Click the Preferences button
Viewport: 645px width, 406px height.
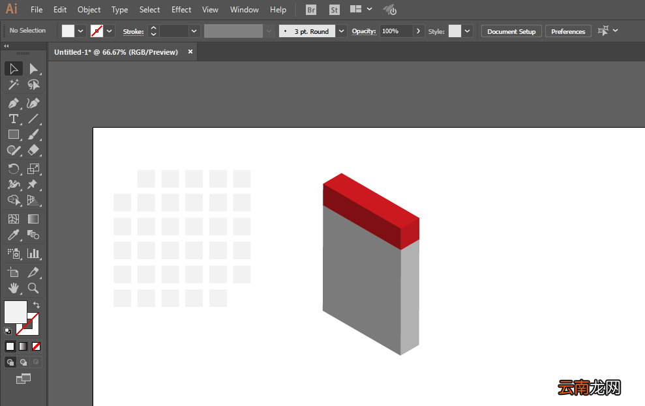[568, 31]
